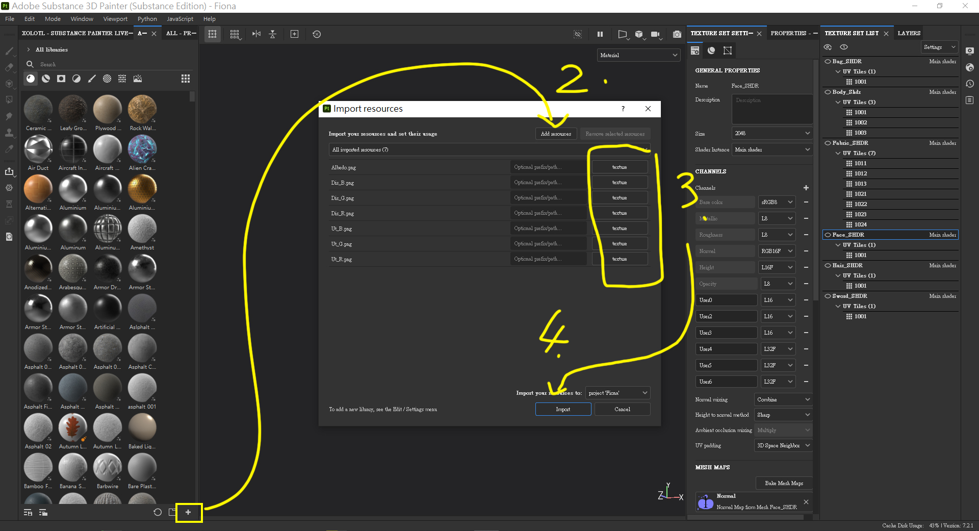
Task: Select the Eraser tool
Action: [9, 67]
